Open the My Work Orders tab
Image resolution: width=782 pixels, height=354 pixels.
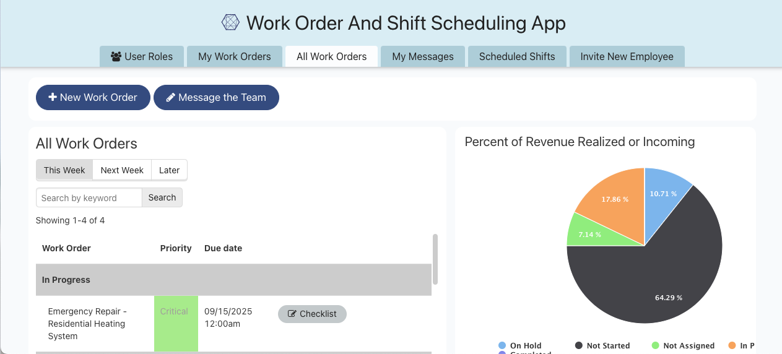pyautogui.click(x=234, y=56)
